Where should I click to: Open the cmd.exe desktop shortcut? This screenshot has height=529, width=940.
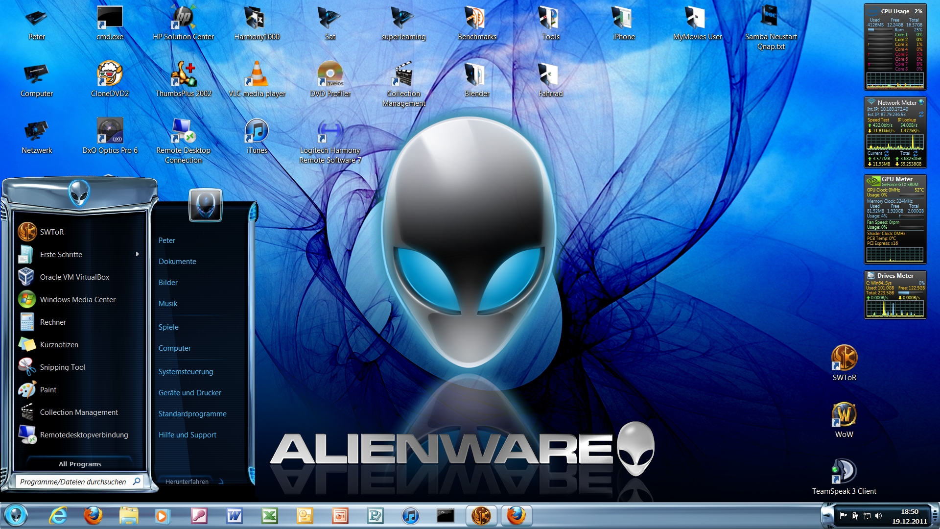coord(110,23)
